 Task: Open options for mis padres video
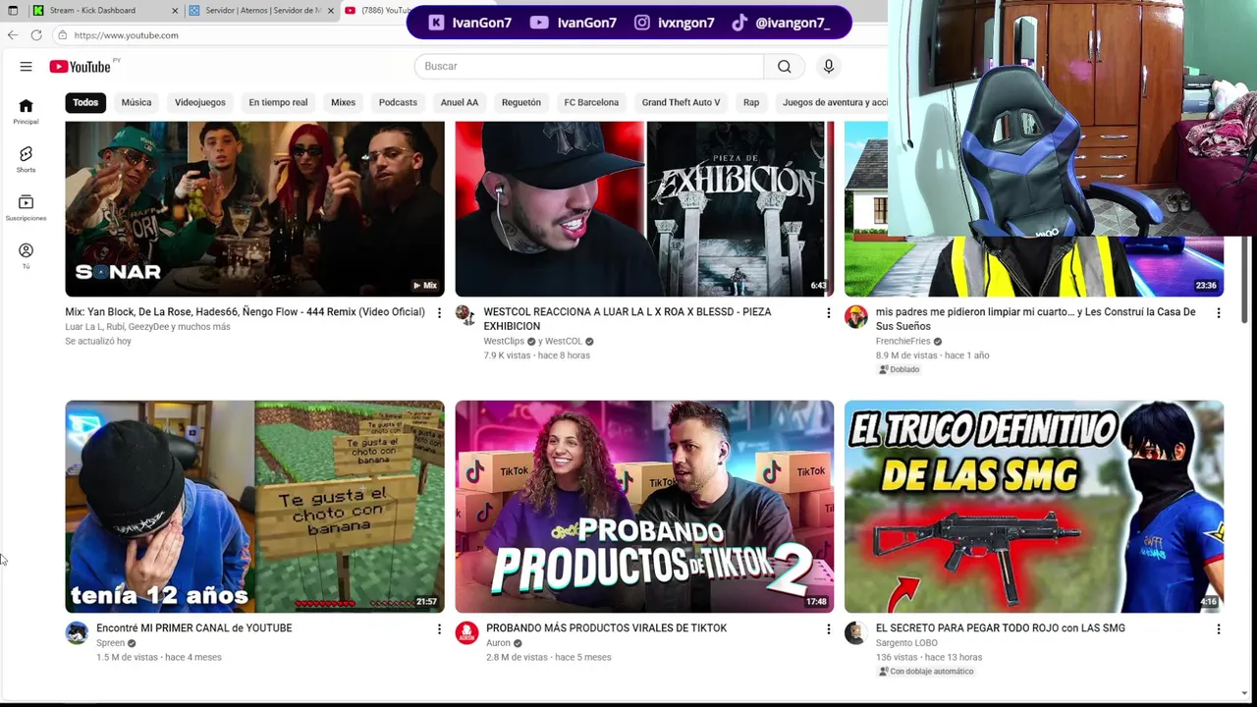1218,313
